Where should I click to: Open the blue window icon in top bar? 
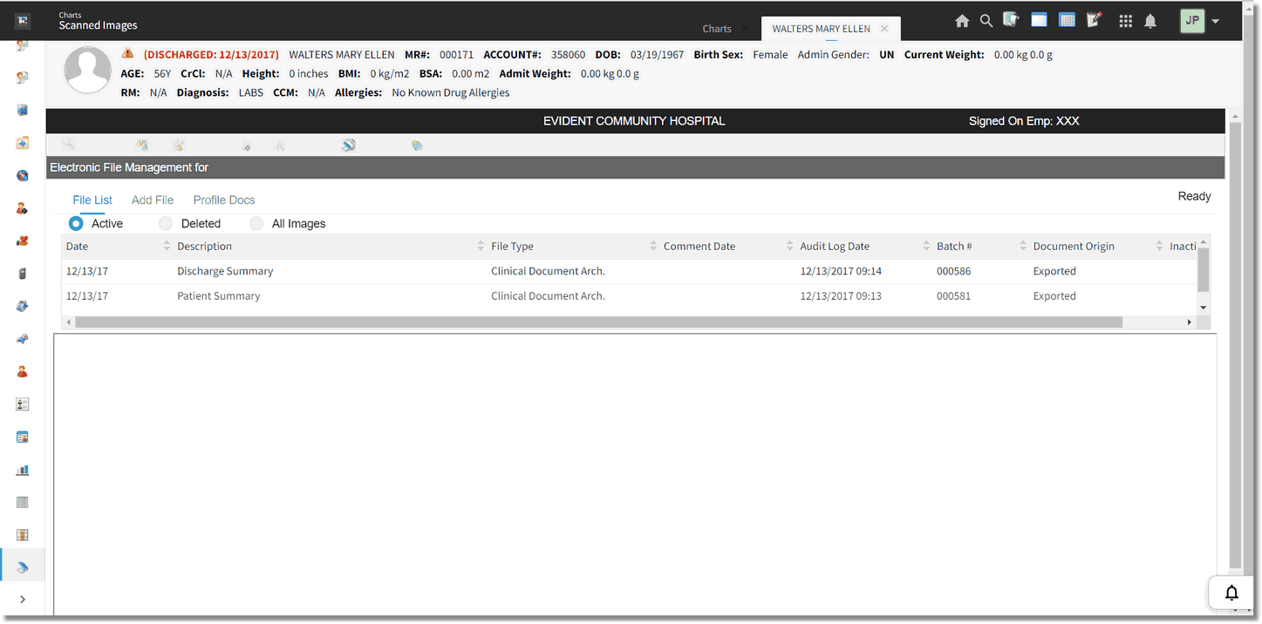1039,20
